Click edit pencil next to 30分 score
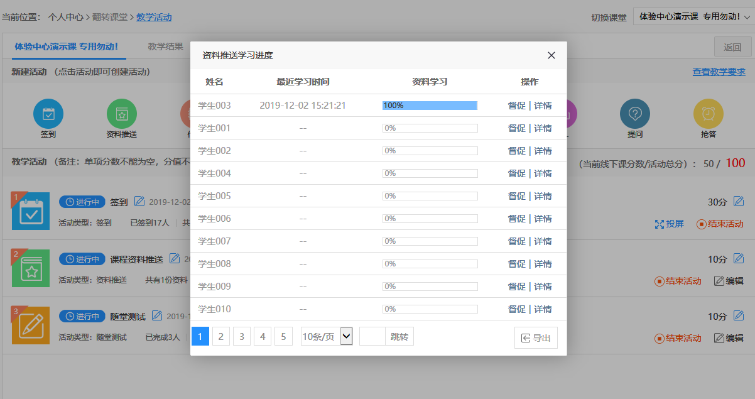The width and height of the screenshot is (755, 399). tap(739, 202)
